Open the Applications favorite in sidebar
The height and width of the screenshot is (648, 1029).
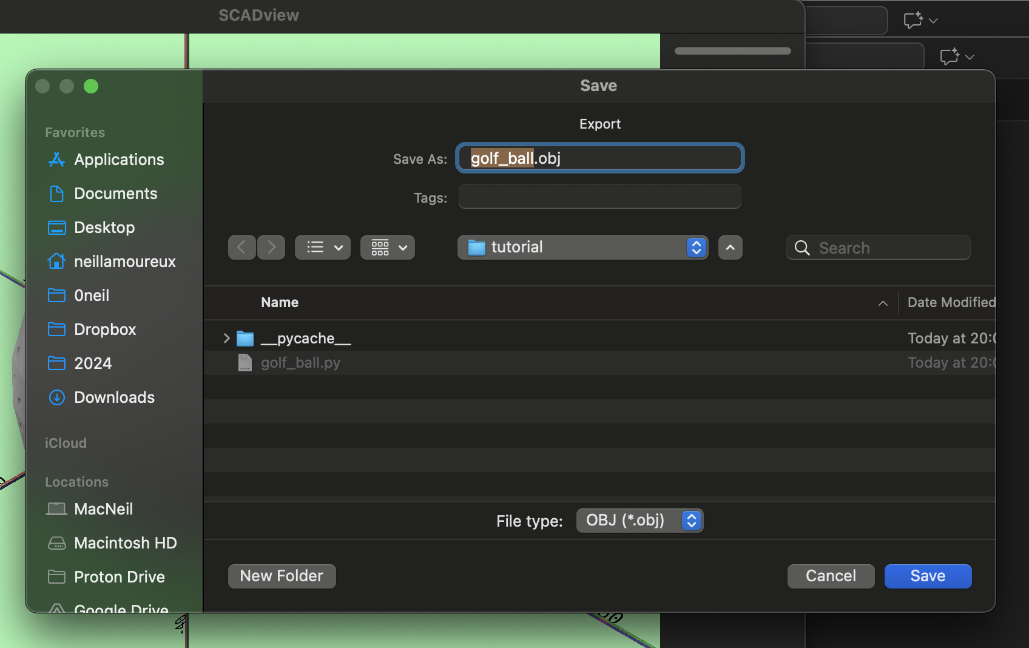[x=118, y=160]
